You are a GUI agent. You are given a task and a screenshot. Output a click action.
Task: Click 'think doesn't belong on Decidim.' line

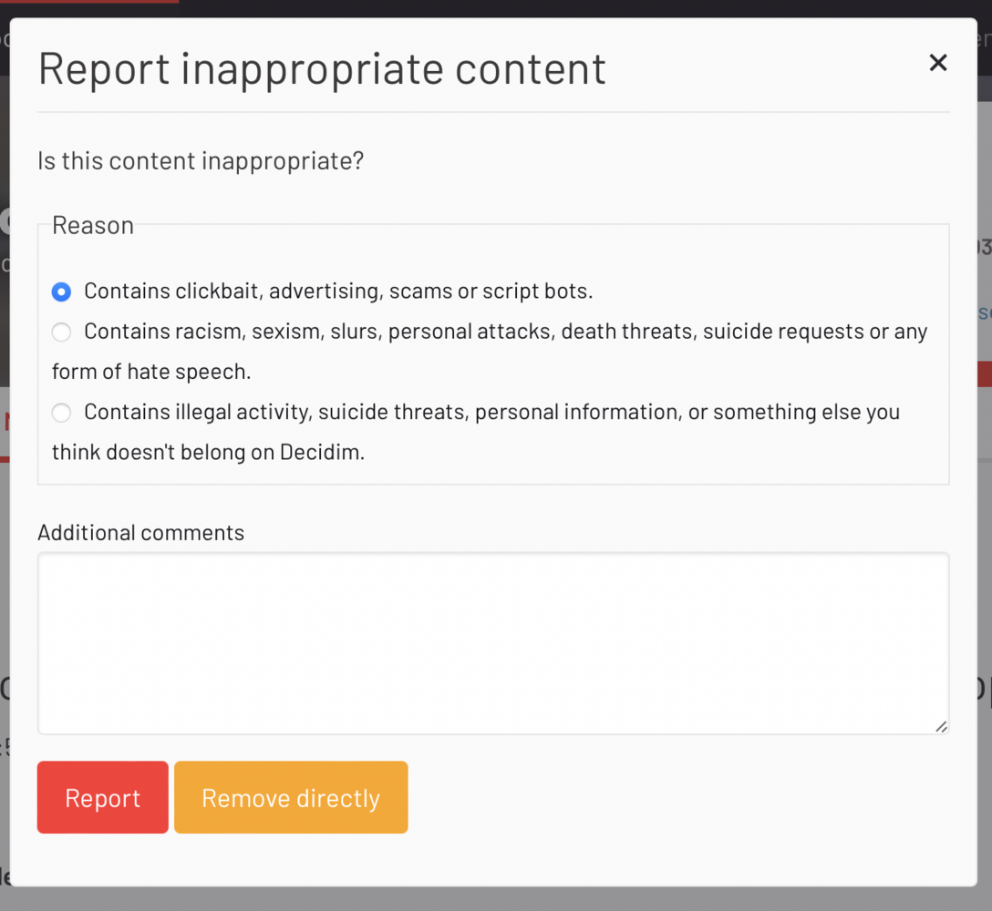coord(208,452)
